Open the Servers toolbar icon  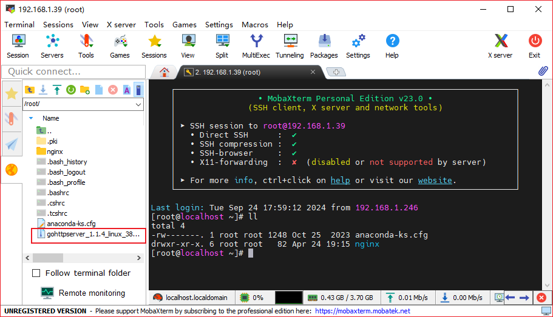[x=52, y=47]
